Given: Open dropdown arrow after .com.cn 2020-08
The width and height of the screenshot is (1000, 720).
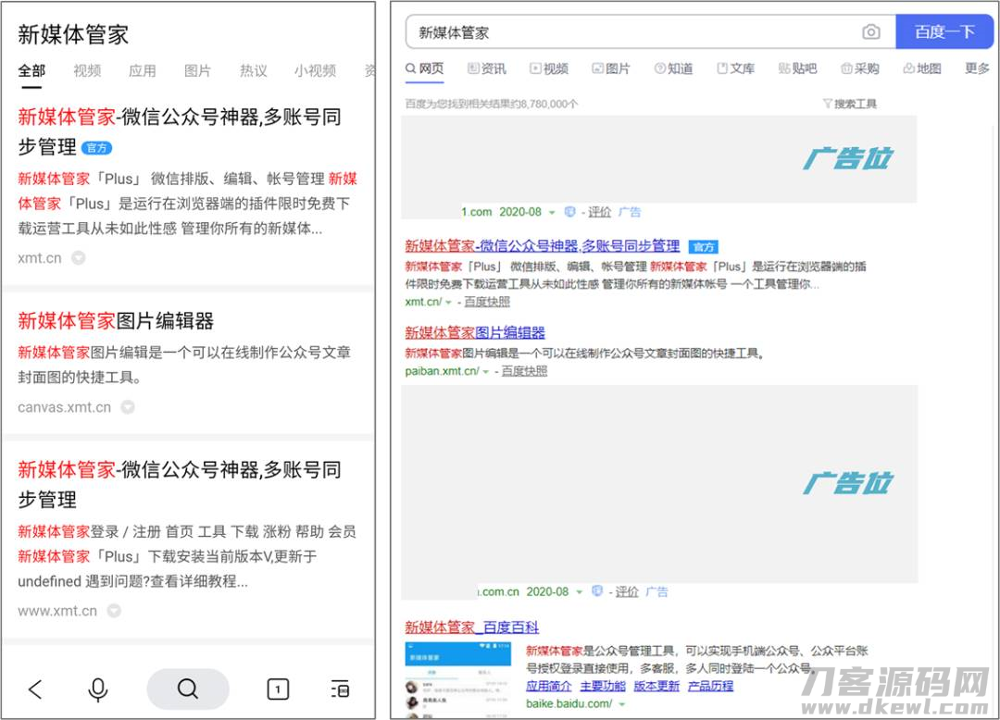Looking at the screenshot, I should point(579,592).
